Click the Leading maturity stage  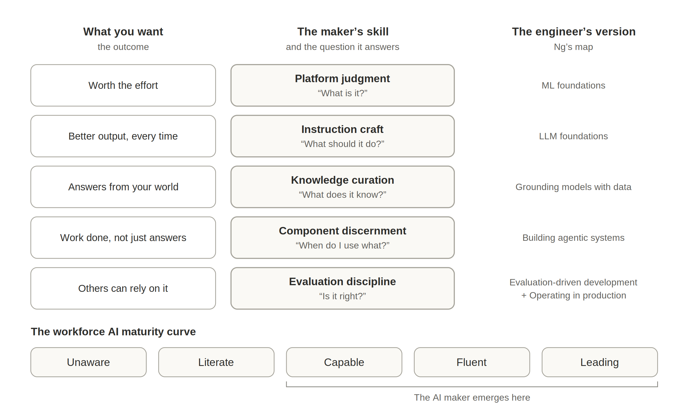pos(600,362)
